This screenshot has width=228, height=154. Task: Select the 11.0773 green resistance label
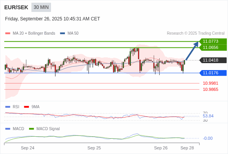(x=213, y=41)
